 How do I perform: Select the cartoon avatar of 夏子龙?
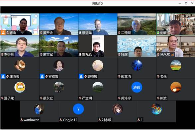click(20, 87)
